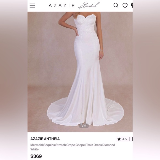The width and height of the screenshot is (160, 160).
Task: Click the cut-off dark icon after the heart
Action: tap(132, 6)
